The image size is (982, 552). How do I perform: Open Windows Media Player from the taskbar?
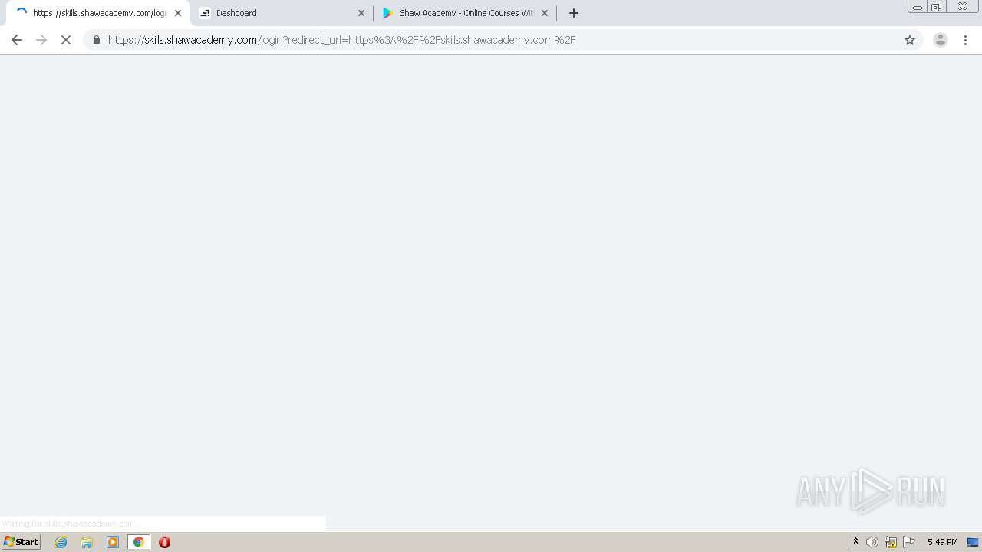pyautogui.click(x=113, y=542)
